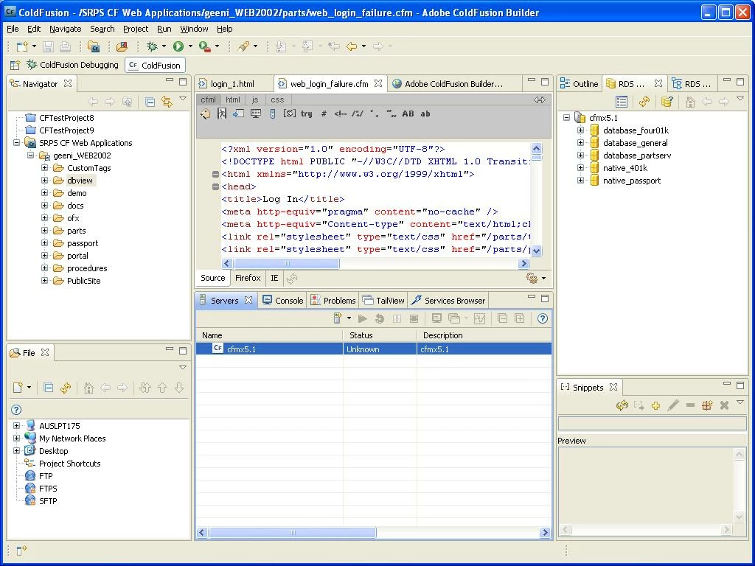Click the Servers view horizontal scrollbar thumb

[x=292, y=532]
